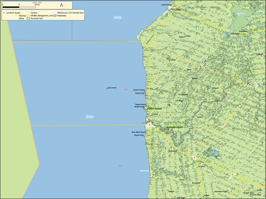The image size is (266, 199).
Task: Click the 'Street' legend label
Action: (x=21, y=18)
